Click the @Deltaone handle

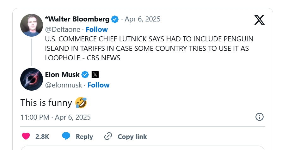[x=63, y=29]
